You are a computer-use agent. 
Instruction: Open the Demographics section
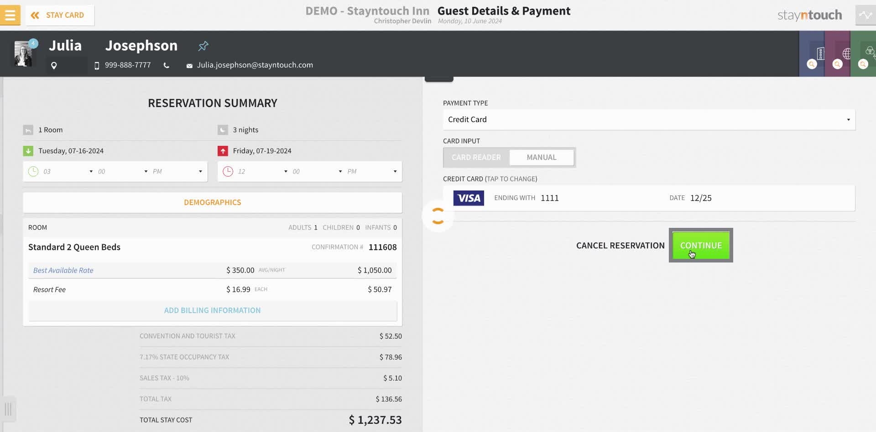(x=213, y=202)
